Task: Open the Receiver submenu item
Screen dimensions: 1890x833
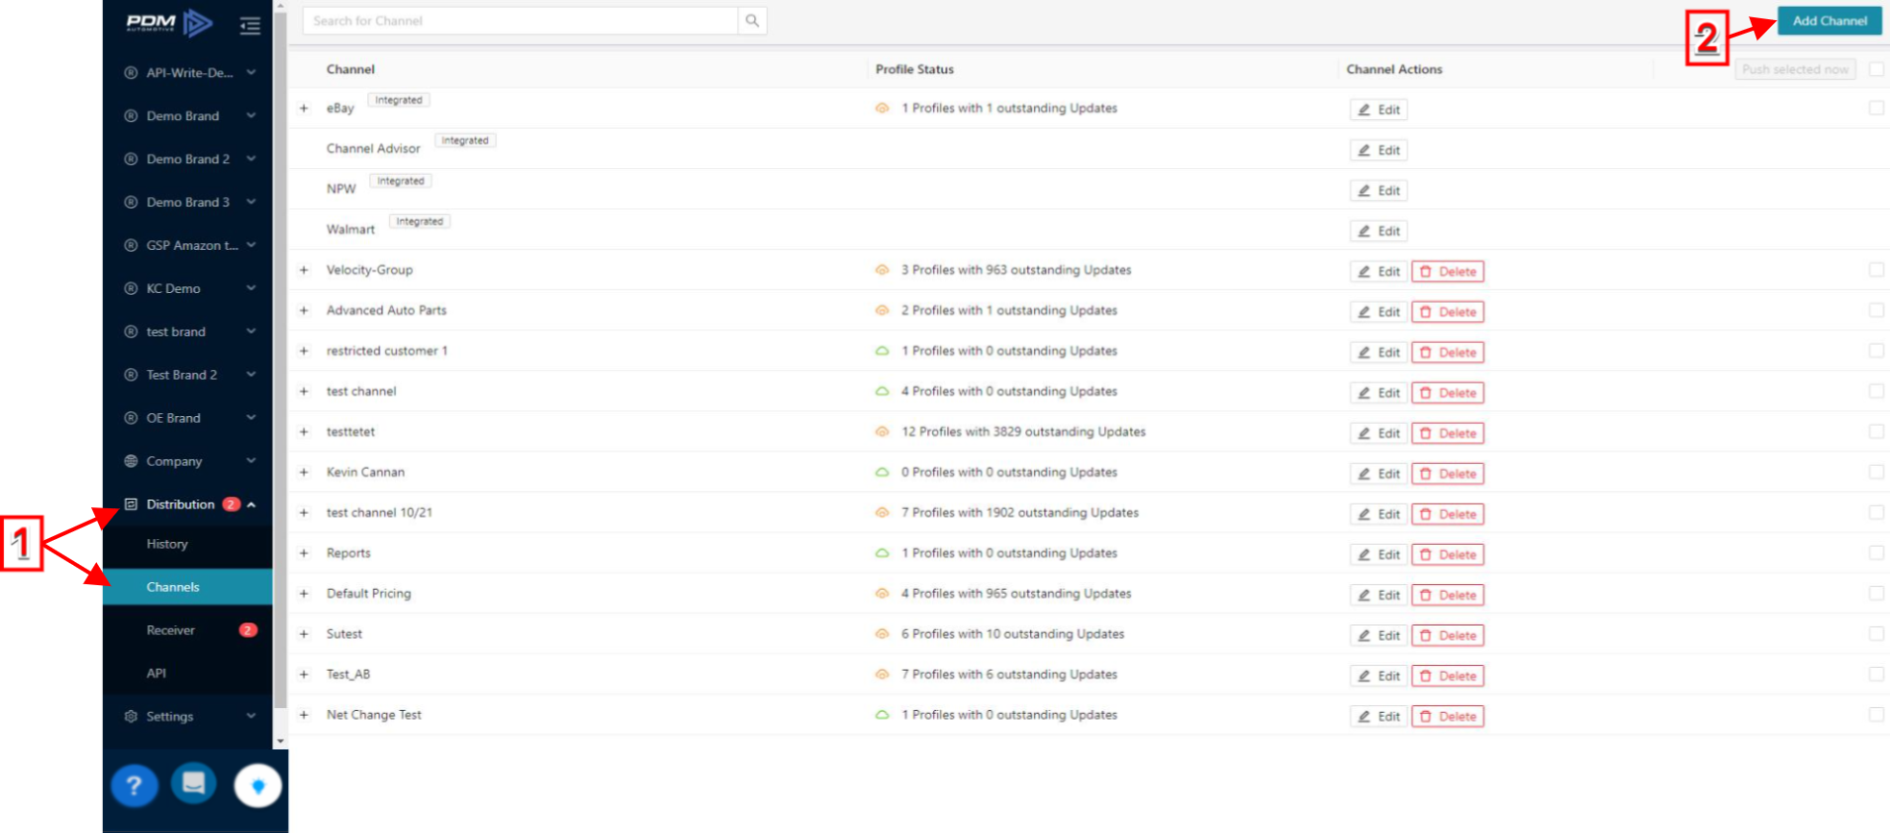Action: pyautogui.click(x=188, y=630)
